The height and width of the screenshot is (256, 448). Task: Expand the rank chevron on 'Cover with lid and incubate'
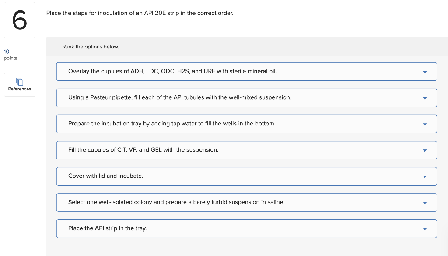pos(425,176)
